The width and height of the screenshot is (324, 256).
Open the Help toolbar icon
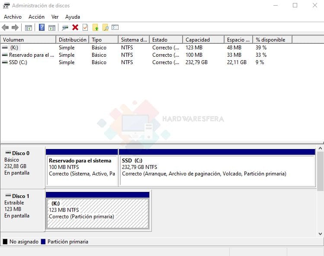pos(42,27)
